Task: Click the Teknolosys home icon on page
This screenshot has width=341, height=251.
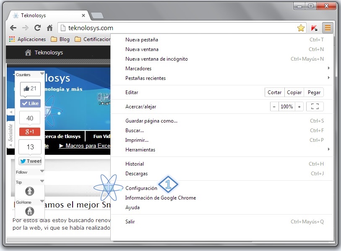Action: coord(28,52)
